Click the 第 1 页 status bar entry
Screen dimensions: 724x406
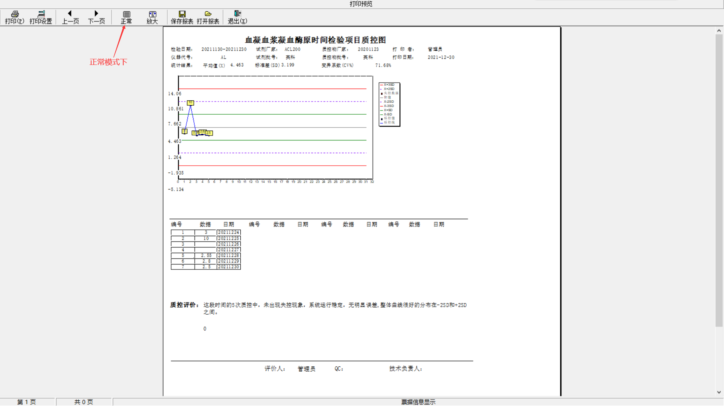coord(27,402)
